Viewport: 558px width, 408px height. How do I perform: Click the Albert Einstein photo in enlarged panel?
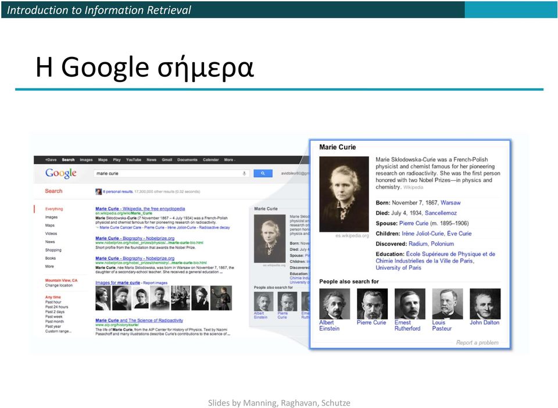(x=335, y=304)
